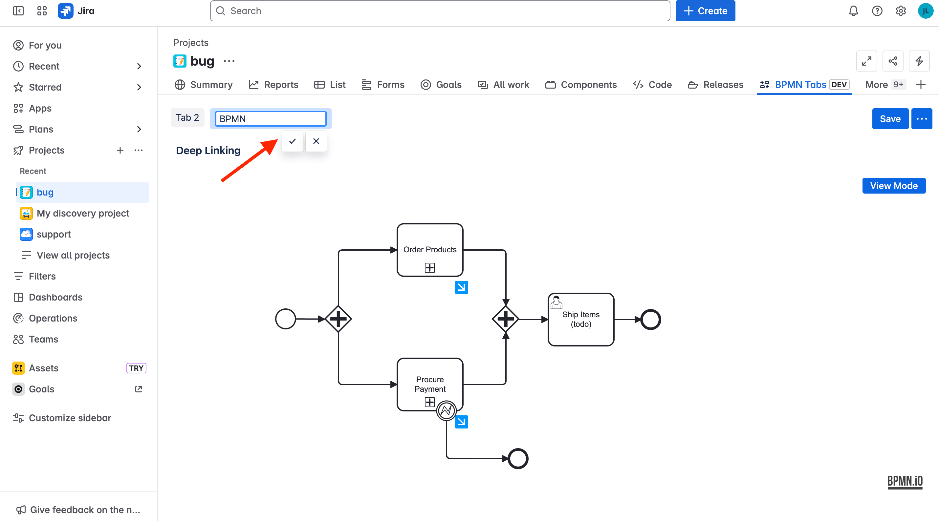The width and height of the screenshot is (939, 521).
Task: Cancel tab rename with X
Action: (316, 141)
